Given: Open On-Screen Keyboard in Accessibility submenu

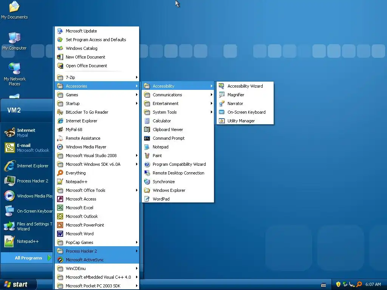Looking at the screenshot, I should click(245, 112).
